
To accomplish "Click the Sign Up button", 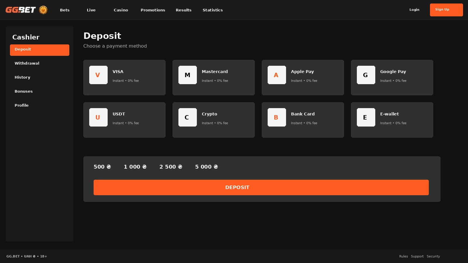I will tap(446, 10).
